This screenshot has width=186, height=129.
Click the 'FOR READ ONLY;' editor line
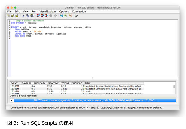coord(24,36)
